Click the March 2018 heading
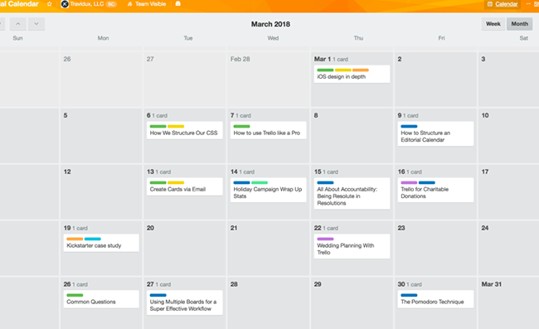Viewport: 539px width, 329px height. pyautogui.click(x=270, y=24)
